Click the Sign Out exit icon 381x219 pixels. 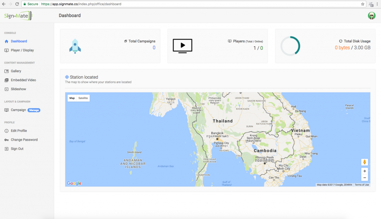[7, 149]
